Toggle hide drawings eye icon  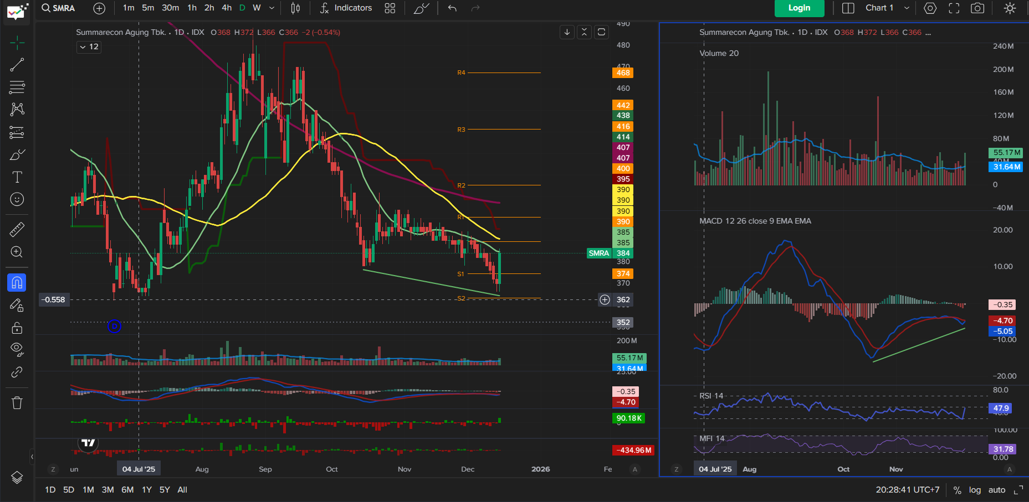click(17, 349)
